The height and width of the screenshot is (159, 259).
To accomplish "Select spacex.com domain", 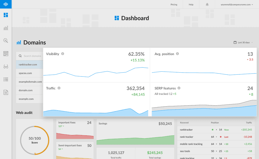I will [x=30, y=73].
